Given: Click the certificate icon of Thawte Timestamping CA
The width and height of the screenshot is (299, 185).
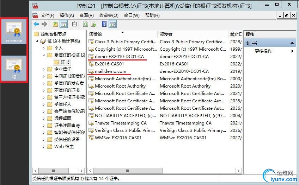Looking at the screenshot, I should [x=91, y=123].
